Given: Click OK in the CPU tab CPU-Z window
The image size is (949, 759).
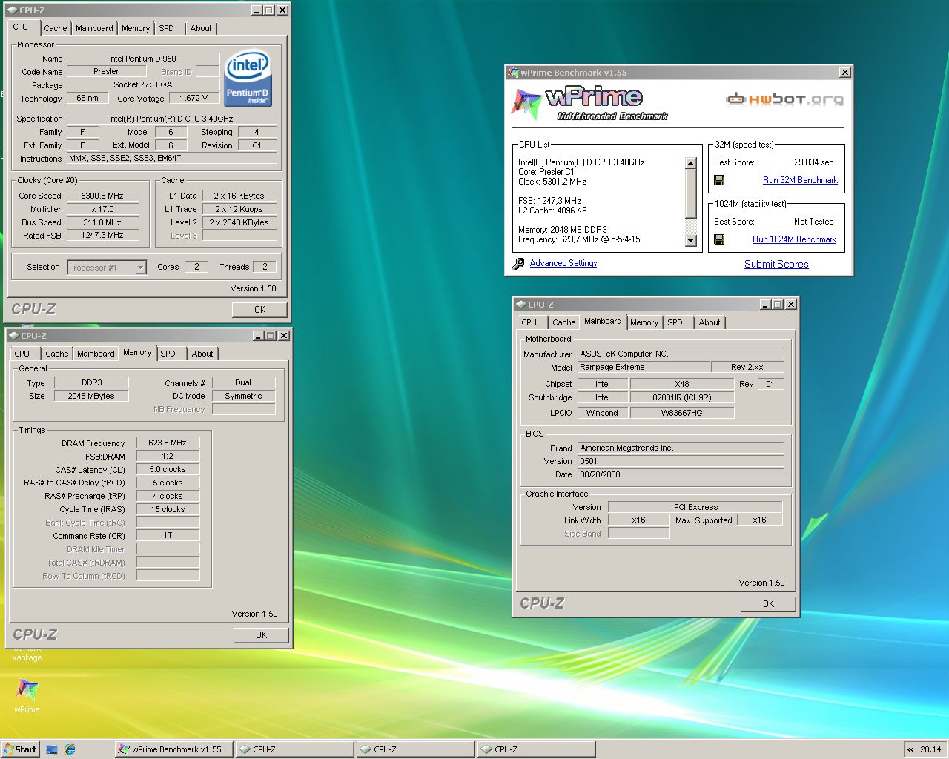Looking at the screenshot, I should click(259, 310).
